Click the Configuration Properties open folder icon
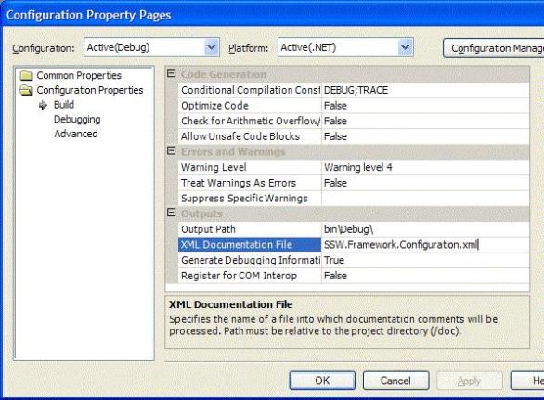544x400 pixels. click(x=26, y=90)
